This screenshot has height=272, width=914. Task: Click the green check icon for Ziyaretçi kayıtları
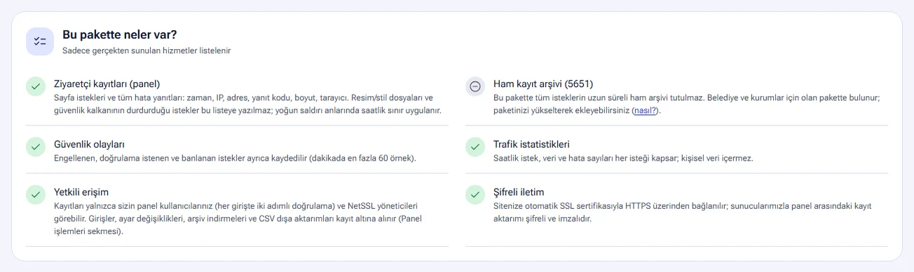[36, 86]
